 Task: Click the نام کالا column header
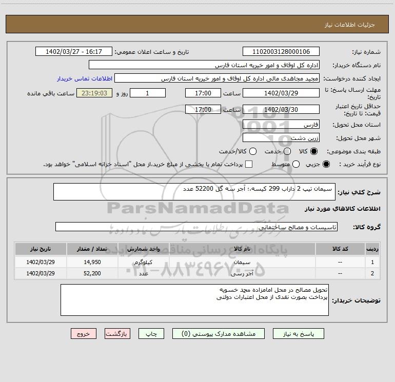pos(242,249)
